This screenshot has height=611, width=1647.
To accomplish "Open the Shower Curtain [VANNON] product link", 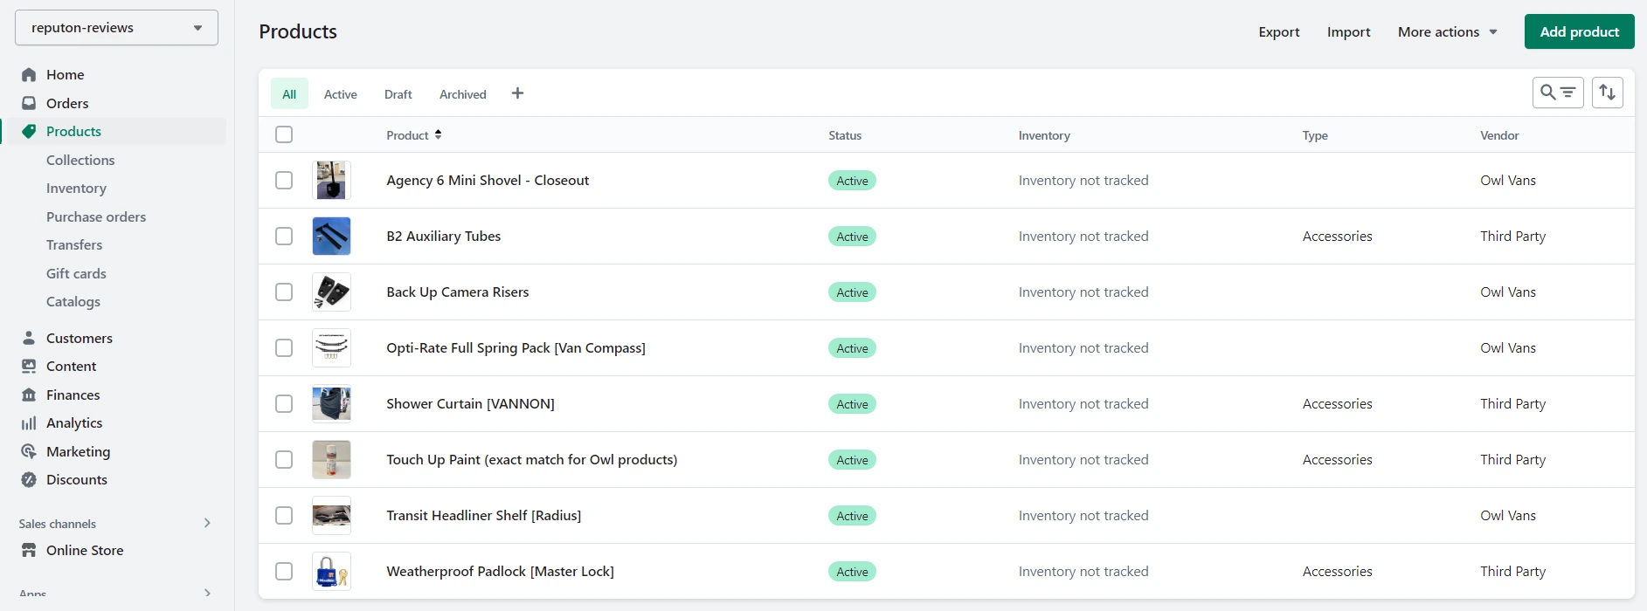I will point(470,404).
